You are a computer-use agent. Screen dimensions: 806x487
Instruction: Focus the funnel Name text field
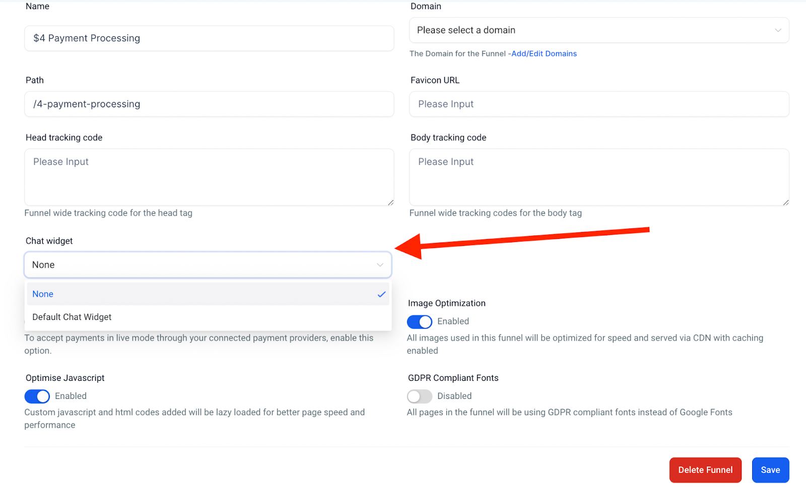click(209, 39)
